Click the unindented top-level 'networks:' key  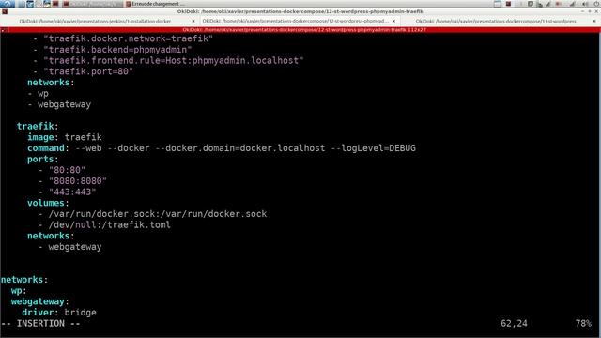[24, 280]
